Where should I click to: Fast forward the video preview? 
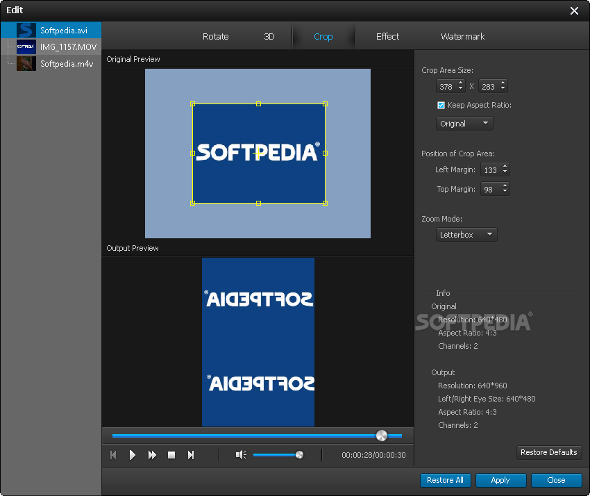[x=152, y=455]
